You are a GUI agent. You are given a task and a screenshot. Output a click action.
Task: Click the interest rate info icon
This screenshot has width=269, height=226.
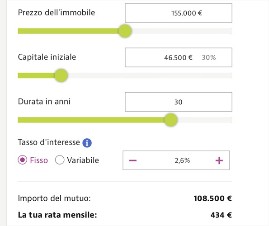click(x=87, y=143)
